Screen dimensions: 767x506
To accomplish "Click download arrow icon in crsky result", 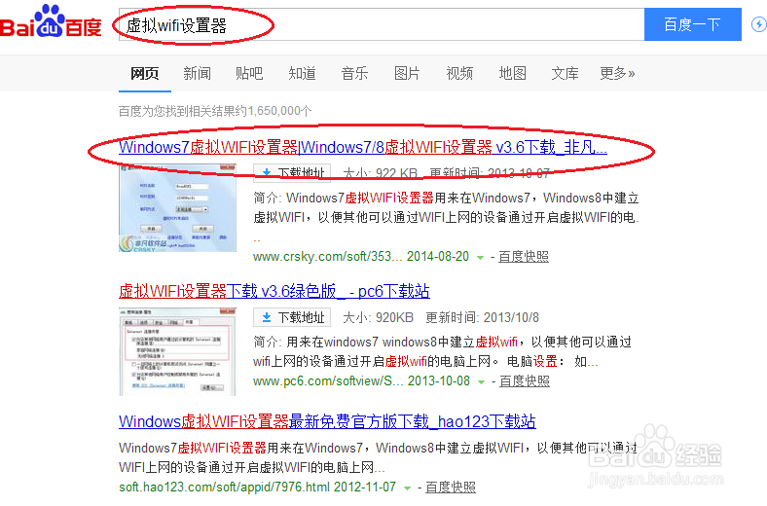I will [x=267, y=172].
